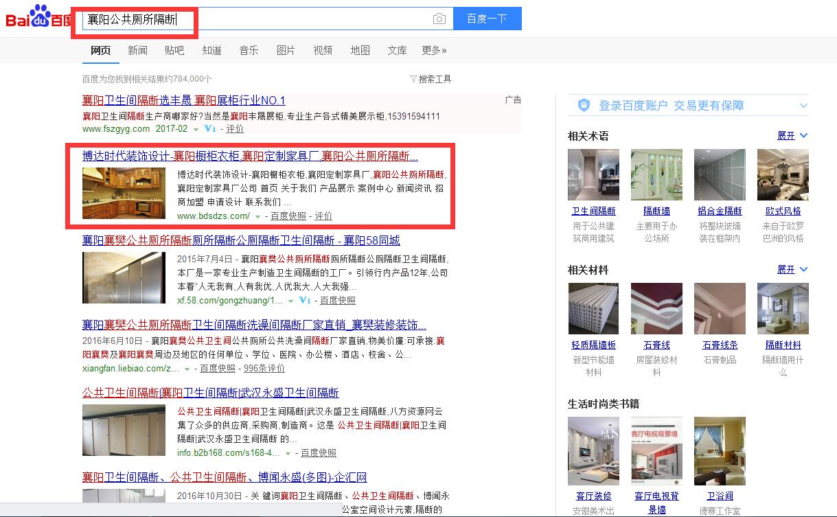
Task: Click the 卫生间隔断 thumbnail in 相关术语
Action: click(593, 175)
